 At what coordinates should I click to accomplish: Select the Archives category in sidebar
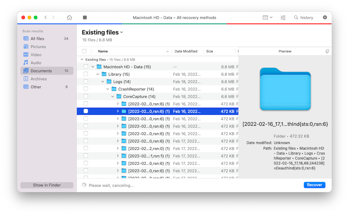click(x=36, y=79)
